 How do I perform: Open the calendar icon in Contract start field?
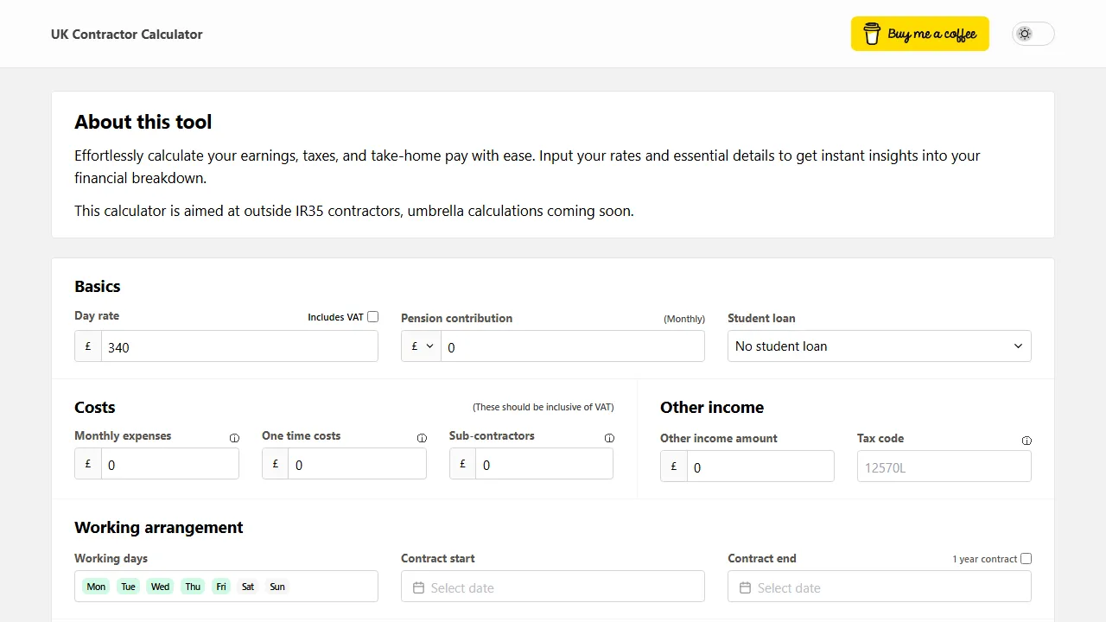[418, 587]
